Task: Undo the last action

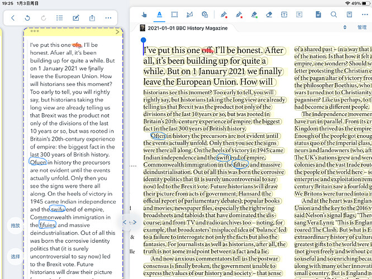Action: [27, 18]
